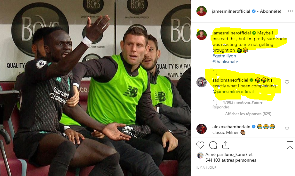Open the @jamesmilnerofficial mention link
295x176 pixels.
point(233,92)
